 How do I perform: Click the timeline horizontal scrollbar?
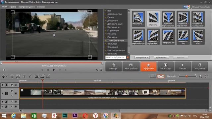pyautogui.click(x=71, y=111)
